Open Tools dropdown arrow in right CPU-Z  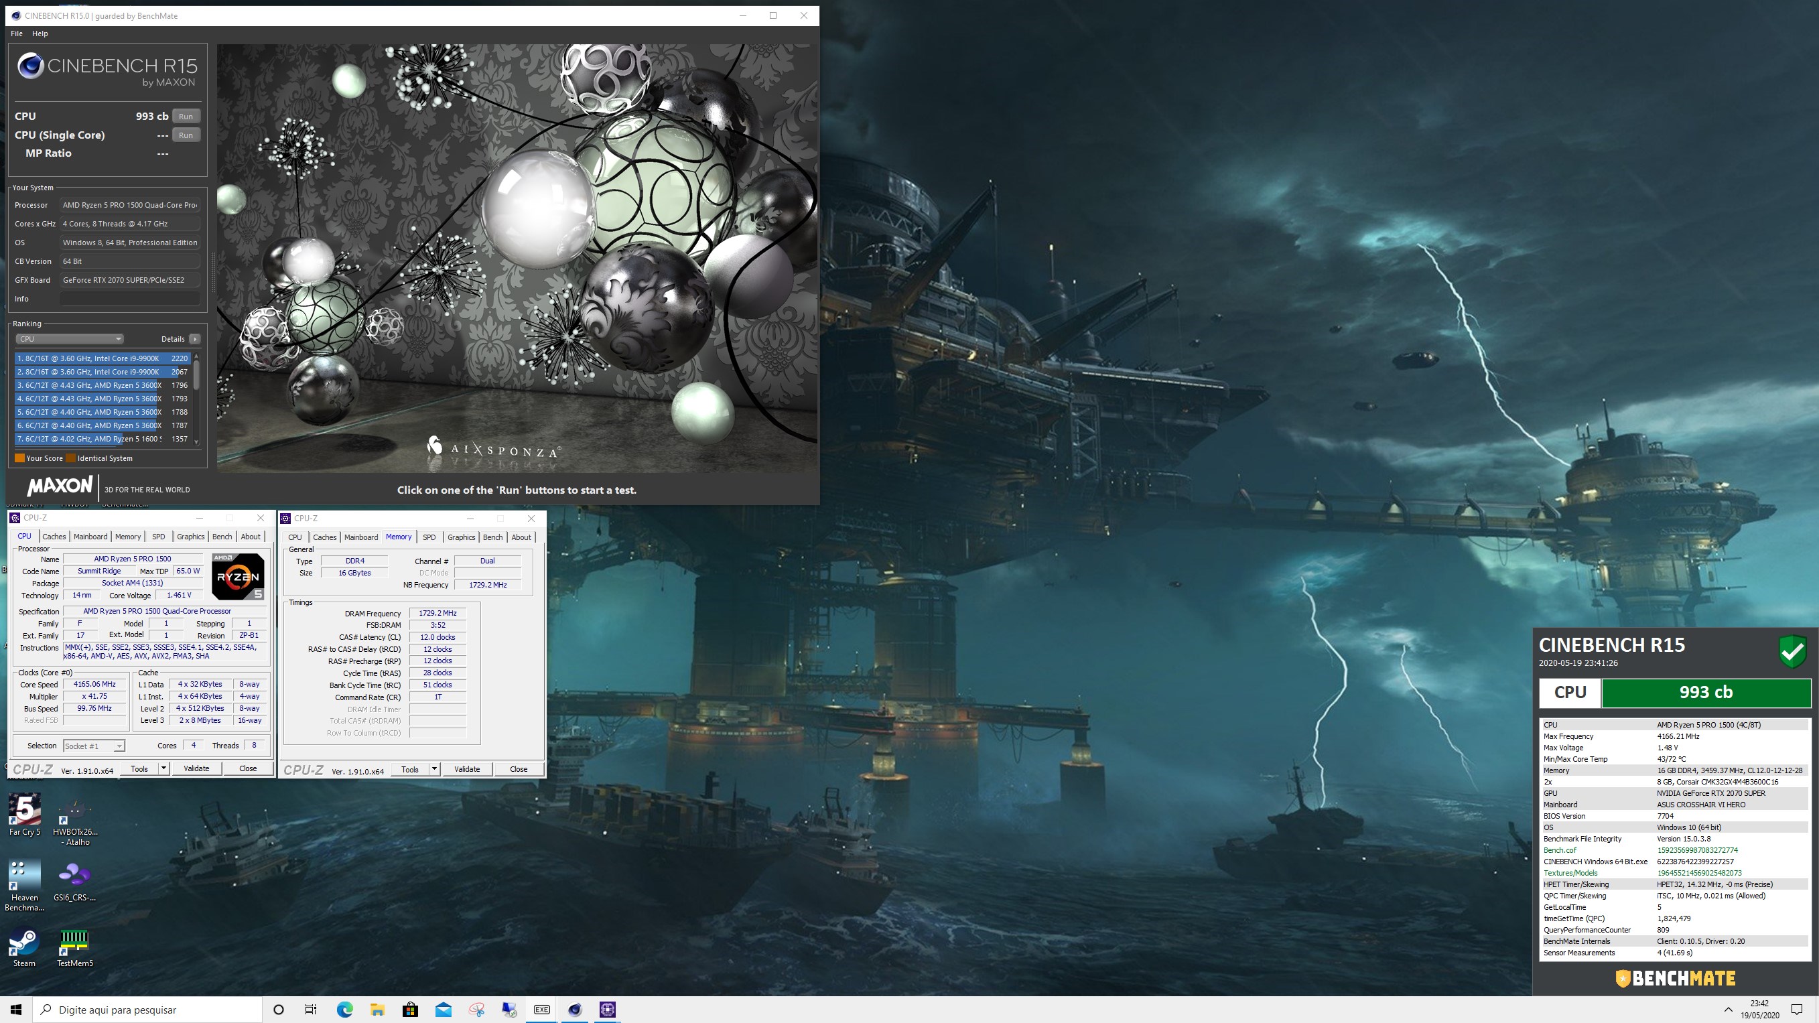(x=434, y=770)
